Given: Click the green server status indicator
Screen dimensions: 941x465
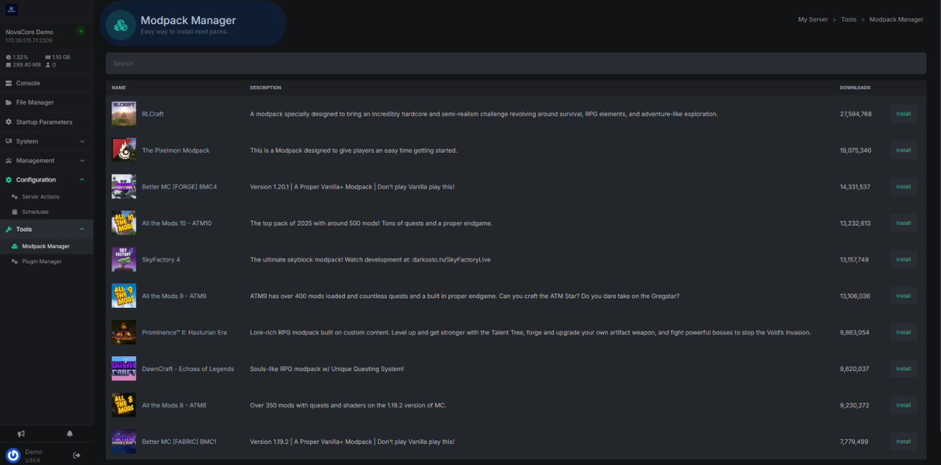Looking at the screenshot, I should tap(80, 31).
